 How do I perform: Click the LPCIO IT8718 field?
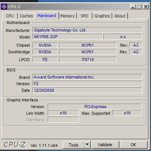(x=88, y=60)
